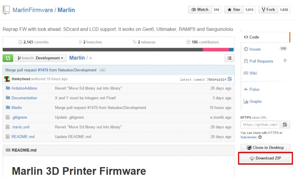Select the Code tab in sidebar
The width and height of the screenshot is (295, 178).
pyautogui.click(x=254, y=37)
